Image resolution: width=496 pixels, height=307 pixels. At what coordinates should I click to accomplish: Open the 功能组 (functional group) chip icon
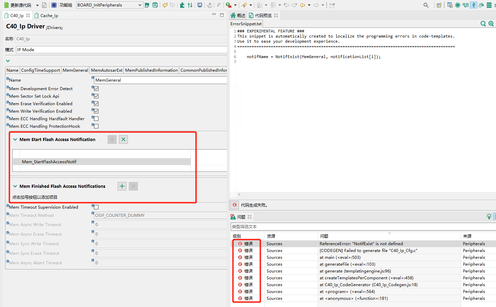pos(54,5)
